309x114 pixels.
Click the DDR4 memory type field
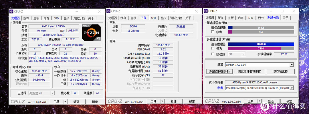[x=133, y=26]
